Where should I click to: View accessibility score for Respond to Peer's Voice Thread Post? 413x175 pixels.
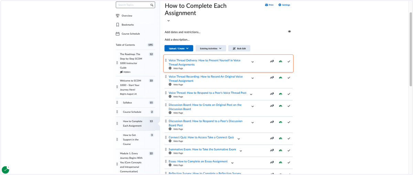[x=280, y=94]
